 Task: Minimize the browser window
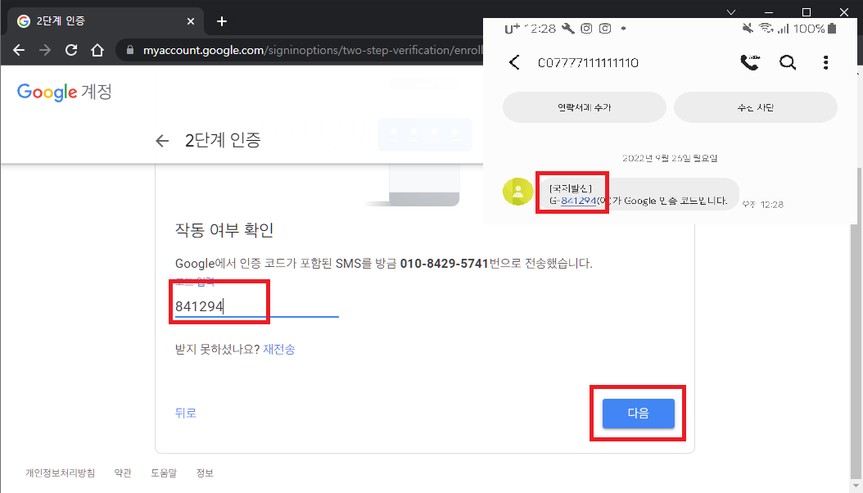tap(768, 12)
